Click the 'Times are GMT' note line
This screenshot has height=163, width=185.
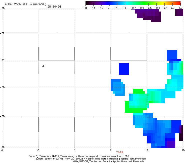coord(79,156)
